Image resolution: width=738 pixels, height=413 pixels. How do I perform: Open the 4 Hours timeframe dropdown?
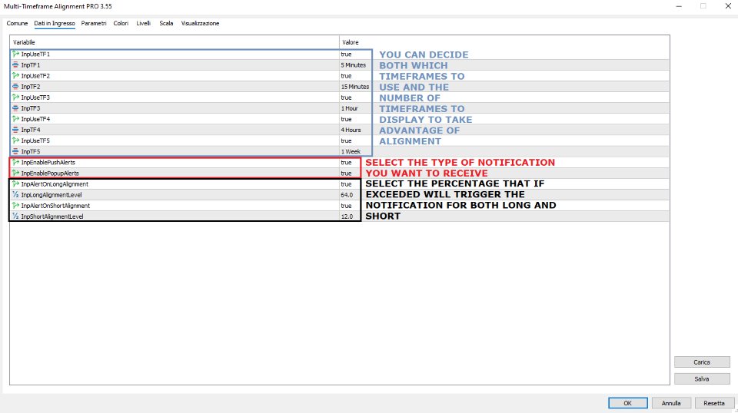pos(351,130)
